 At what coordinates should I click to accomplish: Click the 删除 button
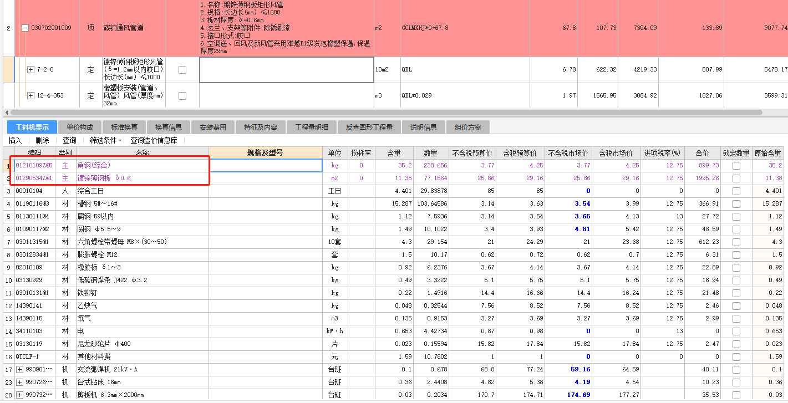[42, 141]
